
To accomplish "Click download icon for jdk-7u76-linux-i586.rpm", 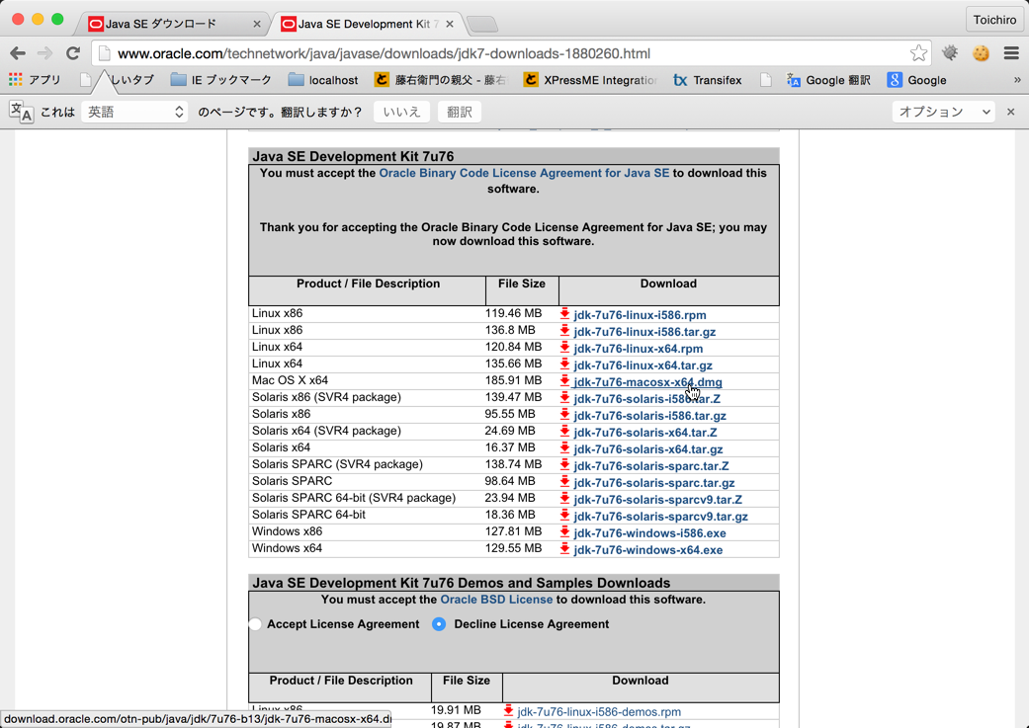I will coord(564,314).
